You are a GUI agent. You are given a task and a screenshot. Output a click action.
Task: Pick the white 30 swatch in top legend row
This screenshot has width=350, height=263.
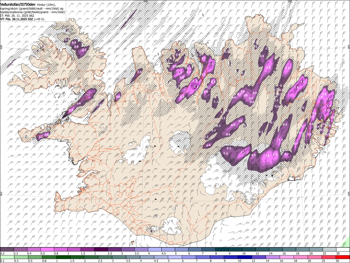[343, 249]
